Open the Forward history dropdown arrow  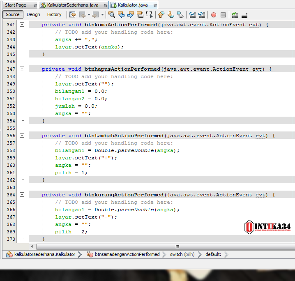click(102, 14)
